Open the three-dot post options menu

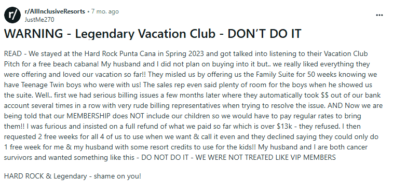(380, 15)
